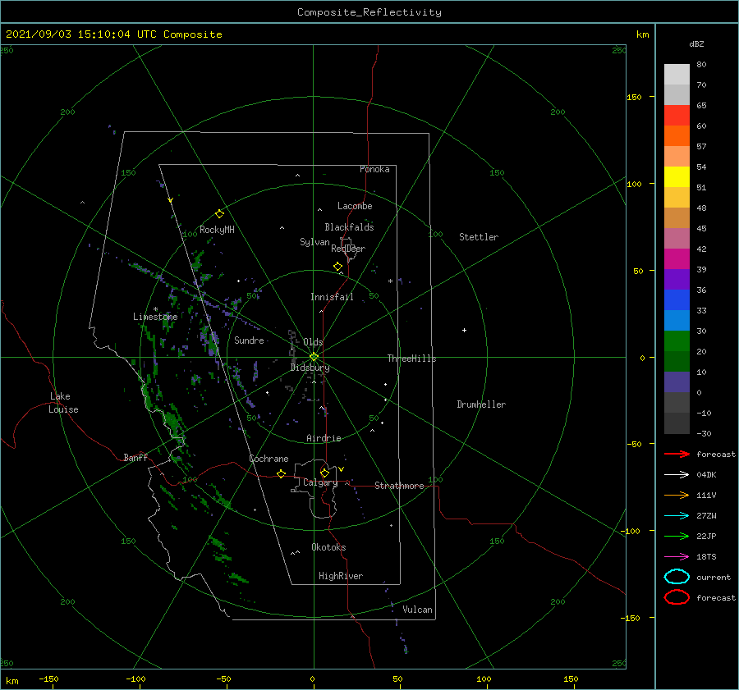
Task: Click the orange 111V arrow icon
Action: (x=677, y=495)
